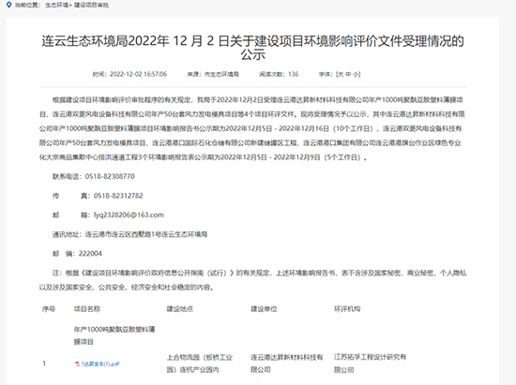Click the blue location pin icon
516x385 pixels.
tap(8, 5)
